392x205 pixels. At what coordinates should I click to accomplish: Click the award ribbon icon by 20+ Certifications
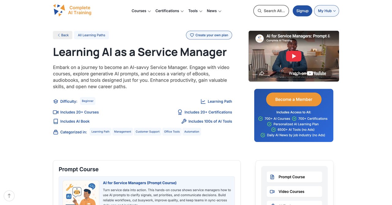coord(180,112)
